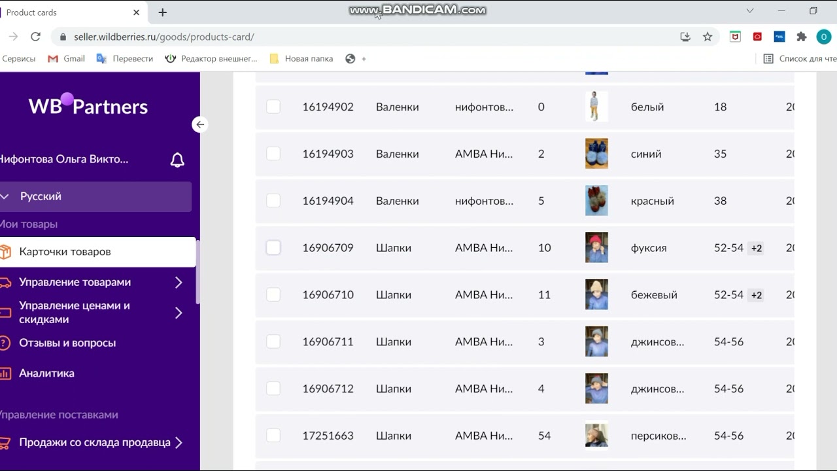Tick checkbox for product 16906712

tap(273, 389)
